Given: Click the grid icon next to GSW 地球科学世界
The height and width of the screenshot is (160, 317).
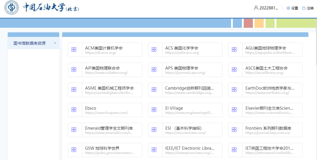Looking at the screenshot, I should (74, 150).
